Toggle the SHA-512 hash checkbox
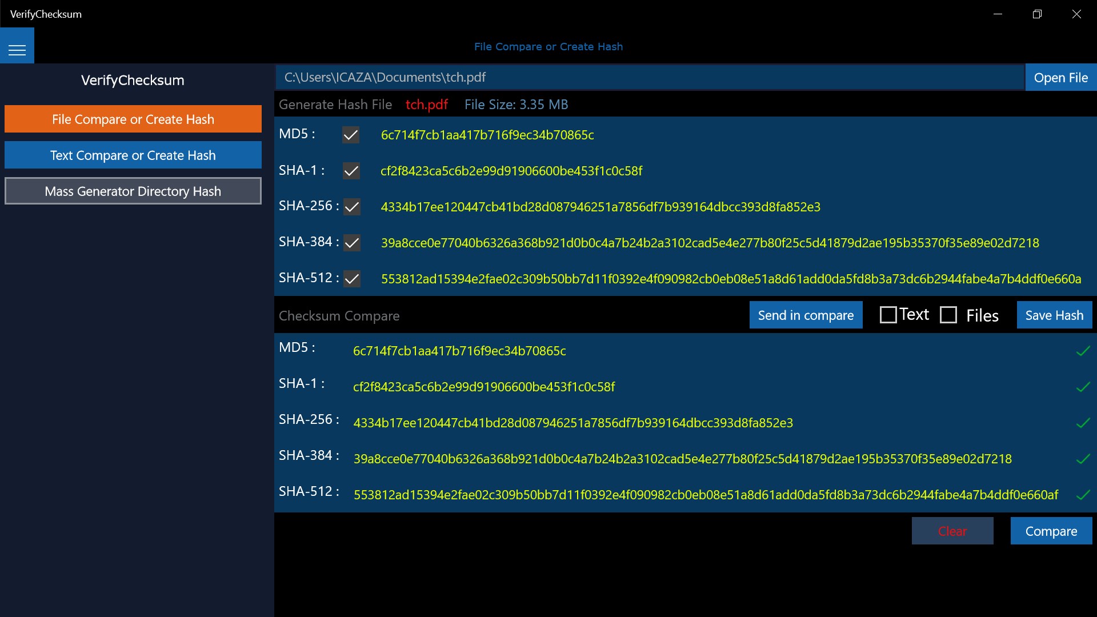The height and width of the screenshot is (617, 1097). point(352,279)
